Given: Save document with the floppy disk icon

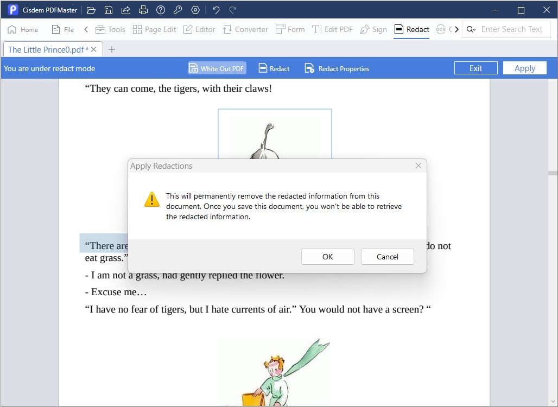Looking at the screenshot, I should (109, 10).
